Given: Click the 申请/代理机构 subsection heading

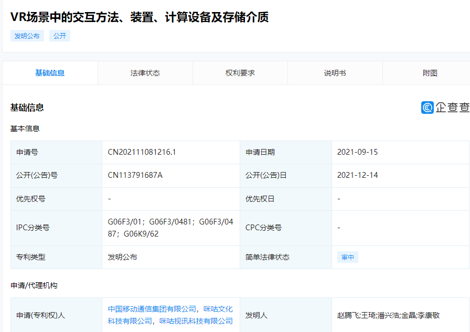Looking at the screenshot, I should [34, 285].
